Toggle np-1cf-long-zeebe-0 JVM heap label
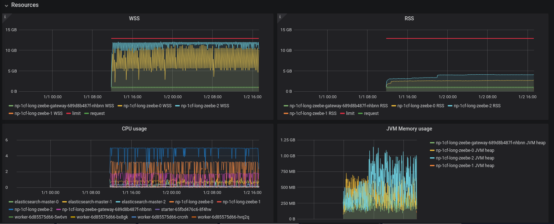Viewport: 554px width, 224px height. click(465, 150)
